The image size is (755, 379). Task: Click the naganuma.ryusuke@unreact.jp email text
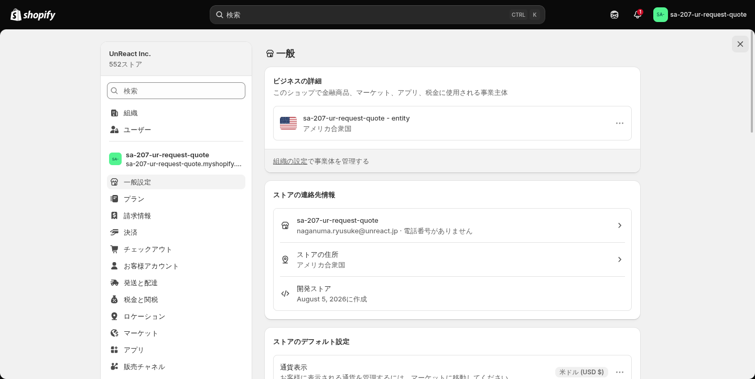pos(347,231)
